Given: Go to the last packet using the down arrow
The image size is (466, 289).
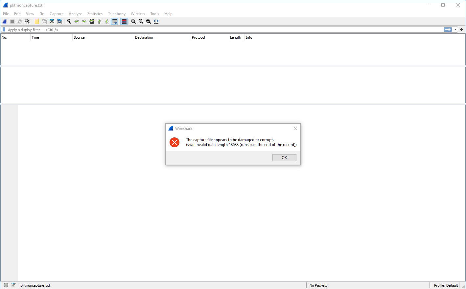Looking at the screenshot, I should click(x=107, y=21).
